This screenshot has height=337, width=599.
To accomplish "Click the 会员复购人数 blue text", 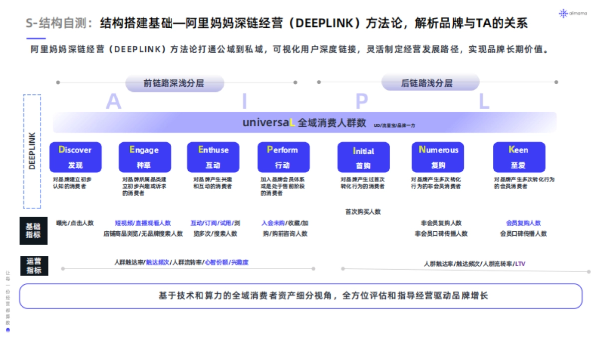I will click(523, 223).
